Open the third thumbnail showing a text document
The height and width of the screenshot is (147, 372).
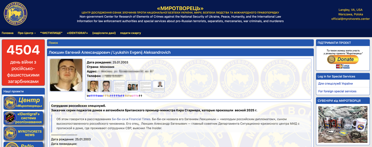click(x=119, y=86)
